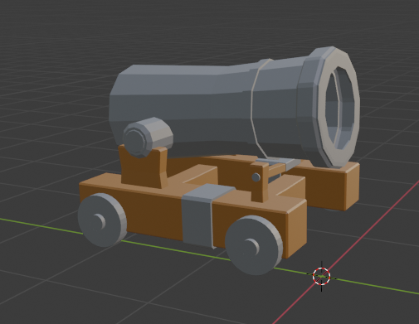Image resolution: width=419 pixels, height=324 pixels.
Task: Select the front right cannon wheel
Action: [253, 245]
